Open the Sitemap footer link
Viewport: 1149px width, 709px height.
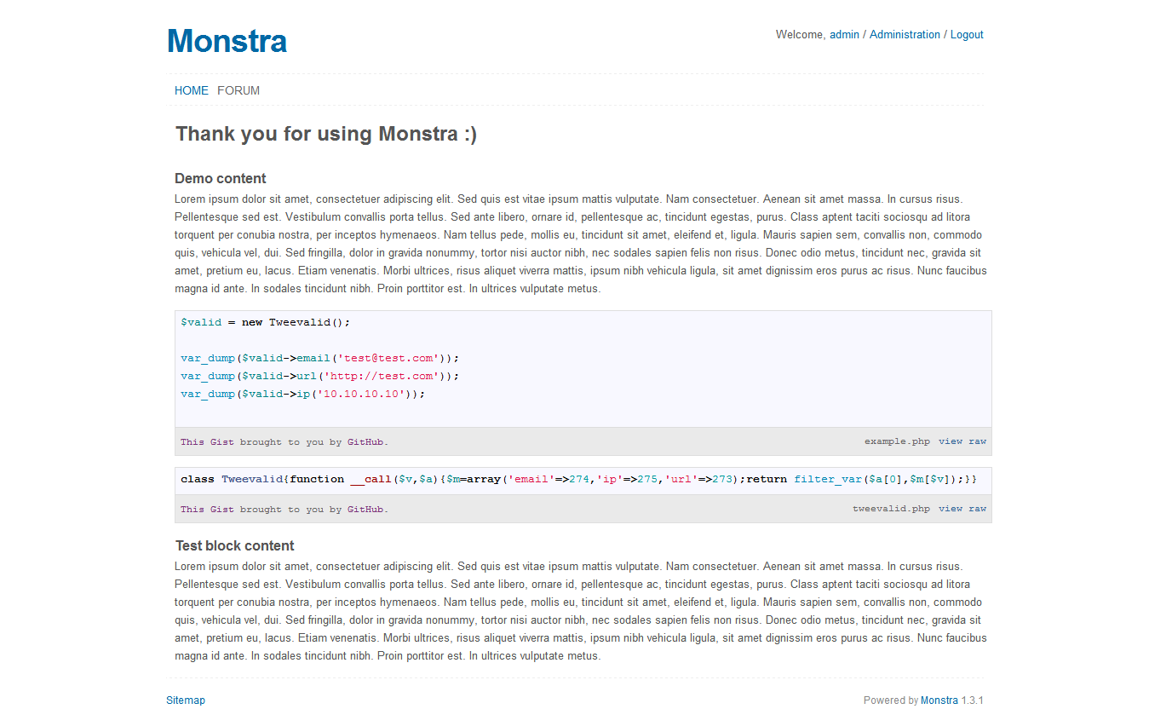186,700
